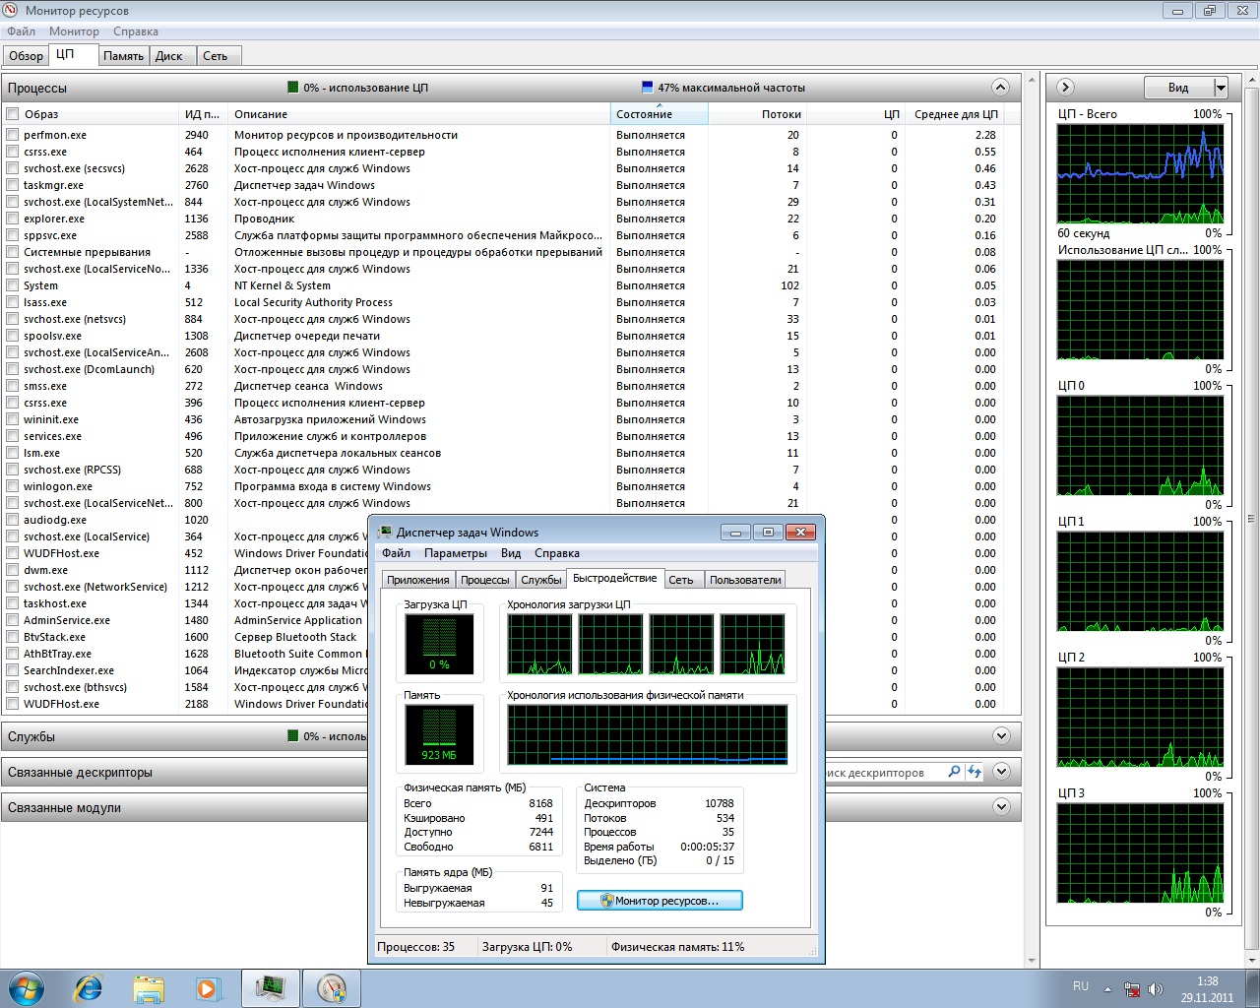Open the Вид dropdown arrow
Viewport: 1260px width, 1008px height.
pos(1221,88)
